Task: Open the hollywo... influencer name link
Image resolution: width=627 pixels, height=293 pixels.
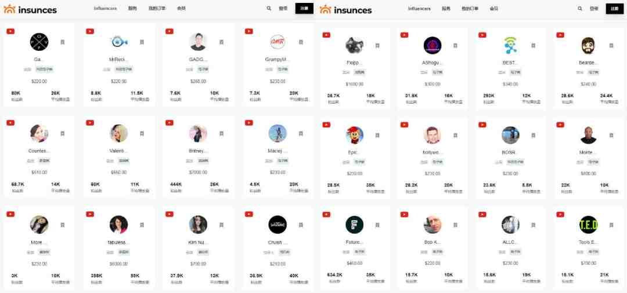Action: pyautogui.click(x=433, y=152)
